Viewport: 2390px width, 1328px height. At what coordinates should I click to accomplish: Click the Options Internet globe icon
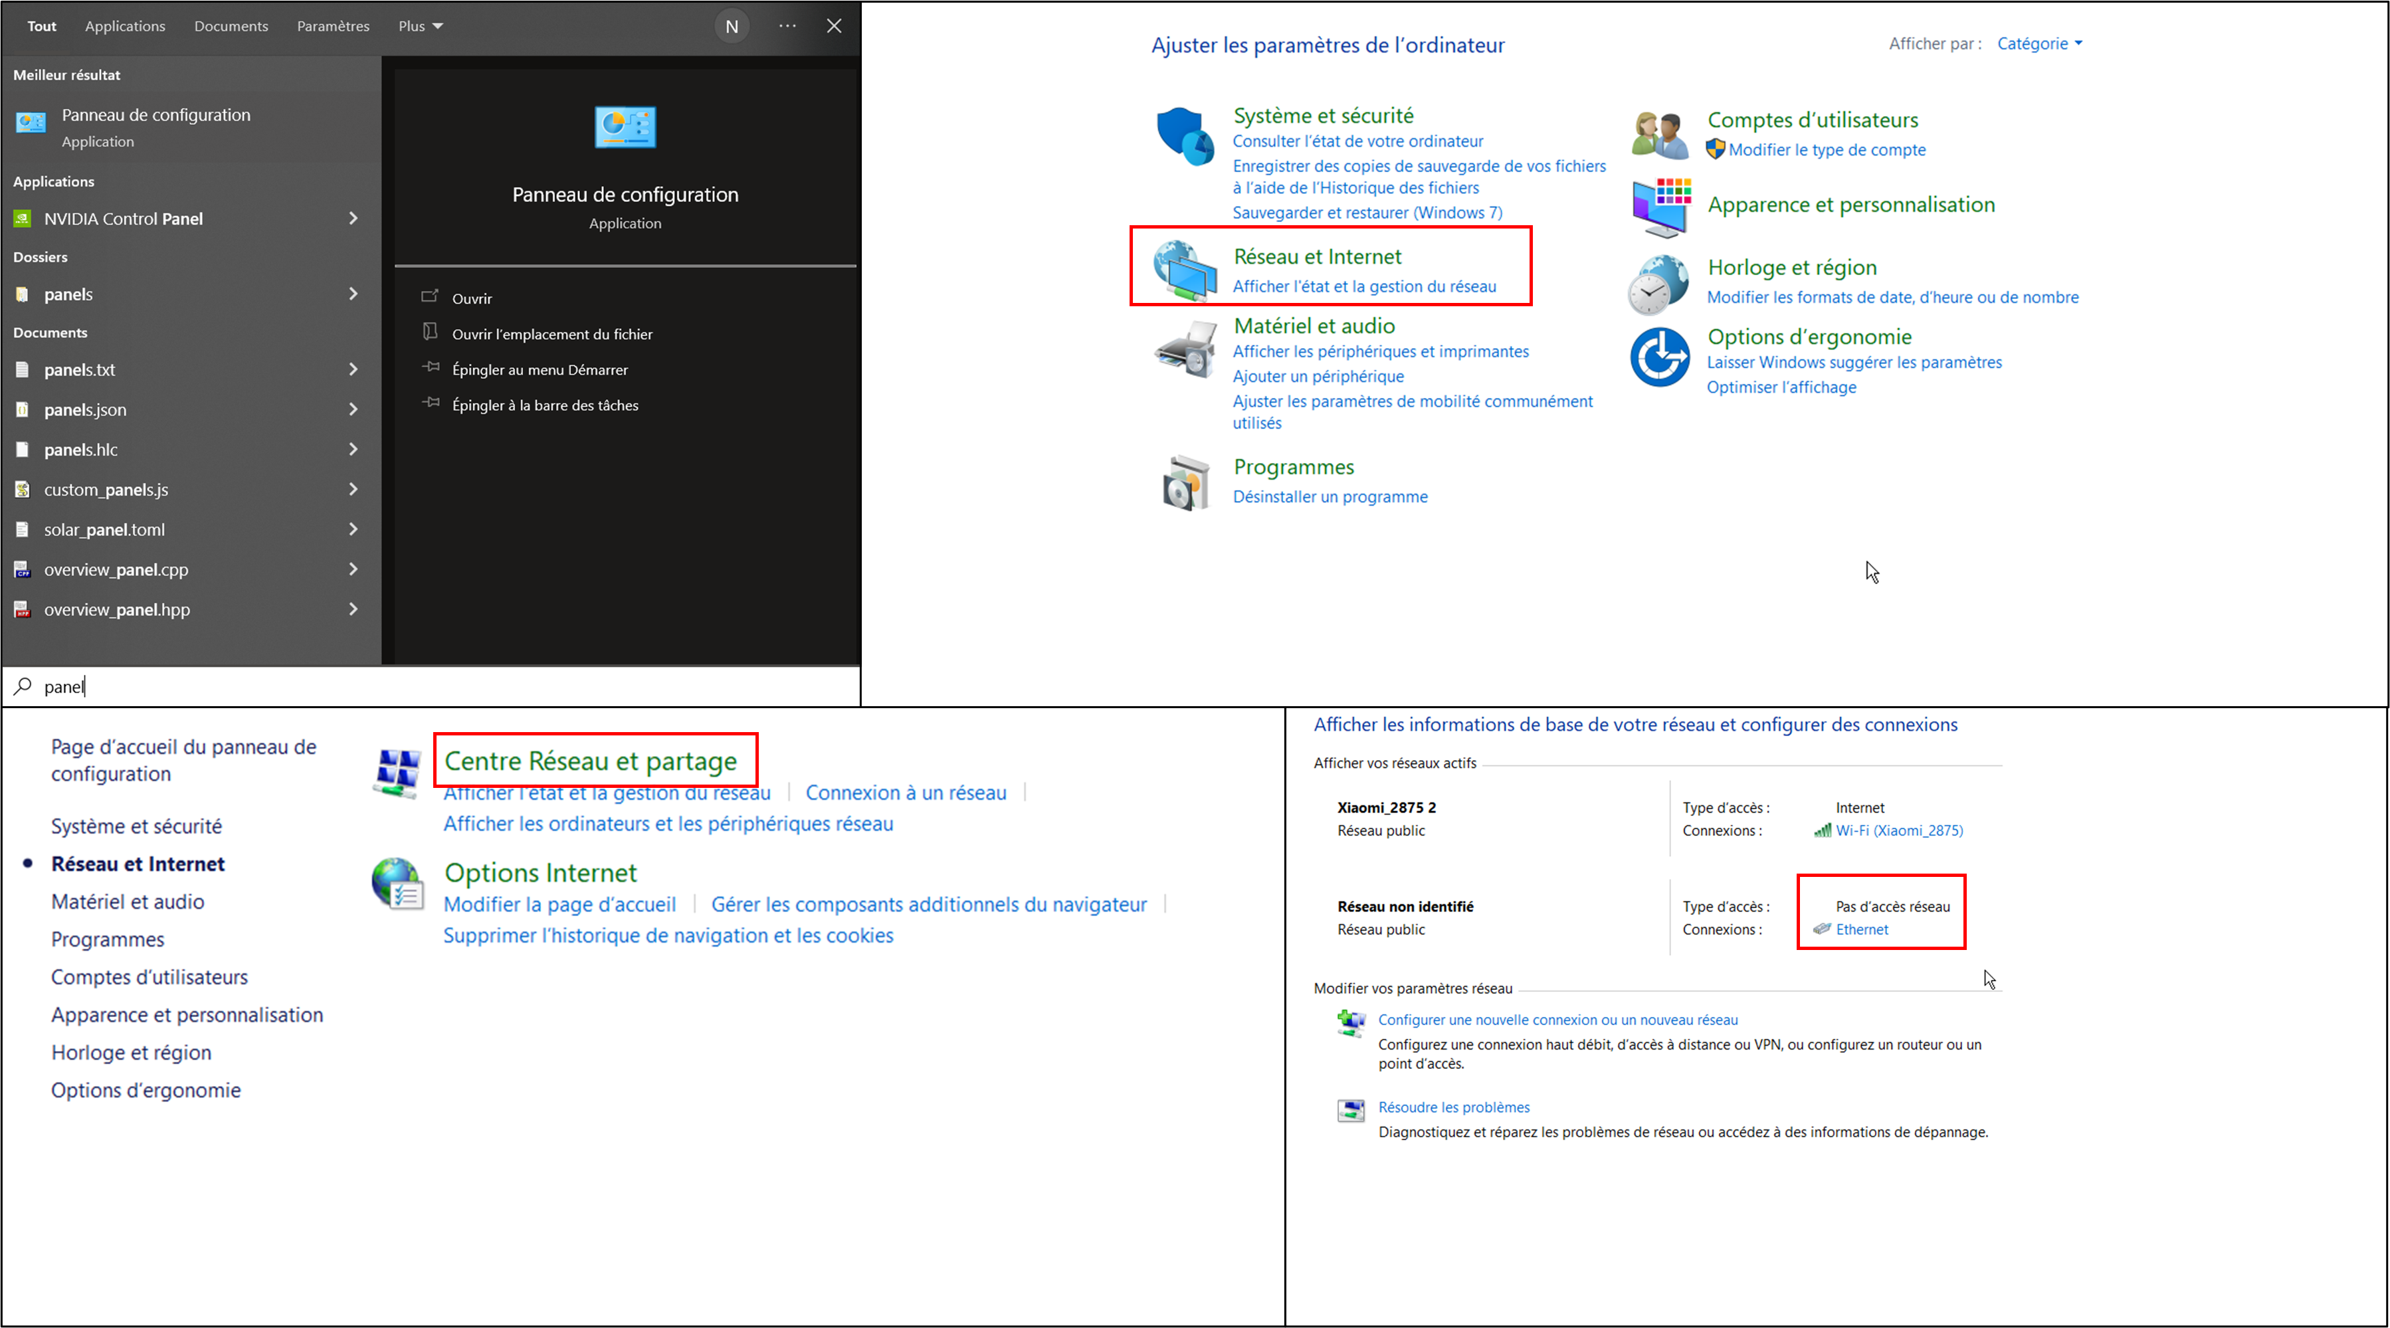click(397, 883)
